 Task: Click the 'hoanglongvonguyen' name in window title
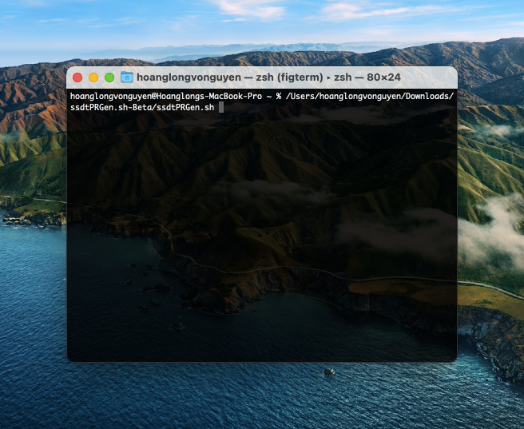(x=187, y=77)
